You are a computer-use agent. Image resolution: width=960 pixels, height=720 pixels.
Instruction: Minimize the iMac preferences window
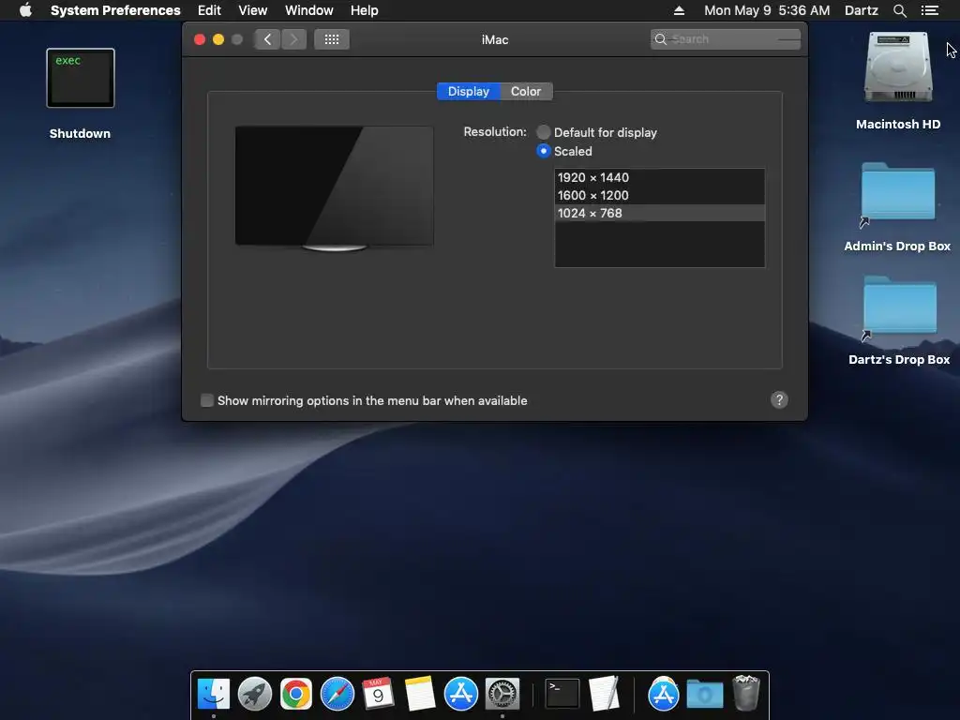pos(217,39)
